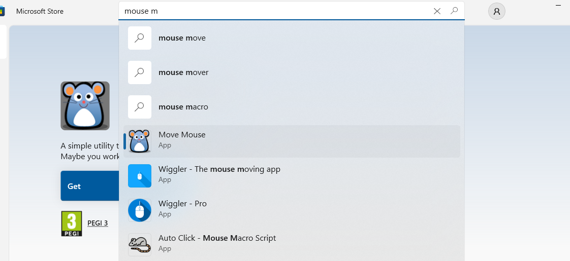
Task: Click inside the search text field
Action: 274,11
